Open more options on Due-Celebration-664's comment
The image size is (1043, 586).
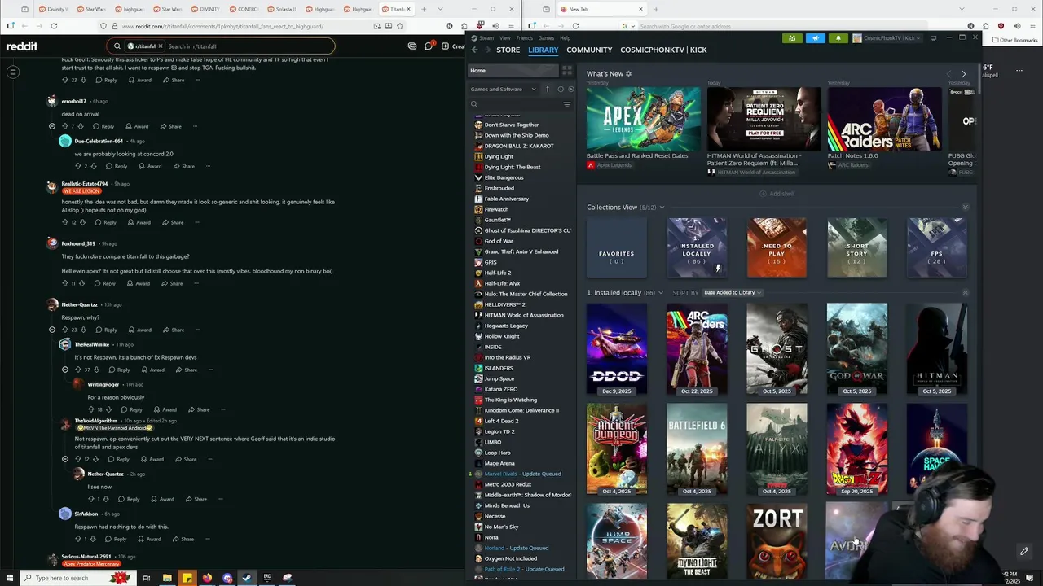(208, 166)
